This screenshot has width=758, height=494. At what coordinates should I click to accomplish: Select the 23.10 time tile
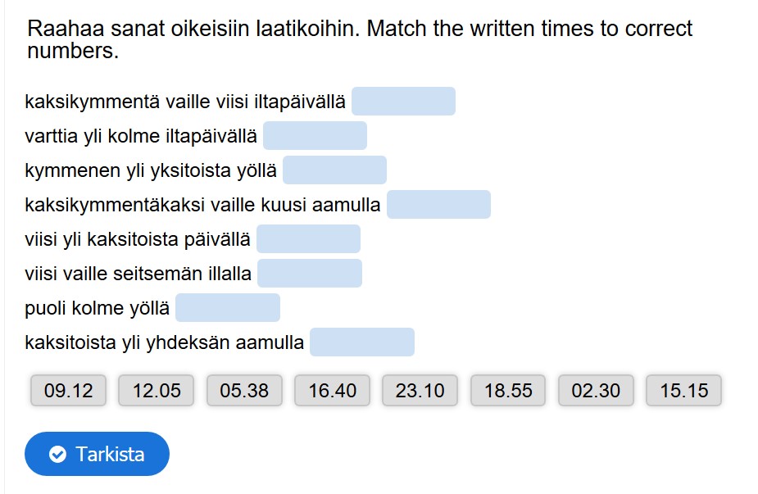pyautogui.click(x=420, y=391)
